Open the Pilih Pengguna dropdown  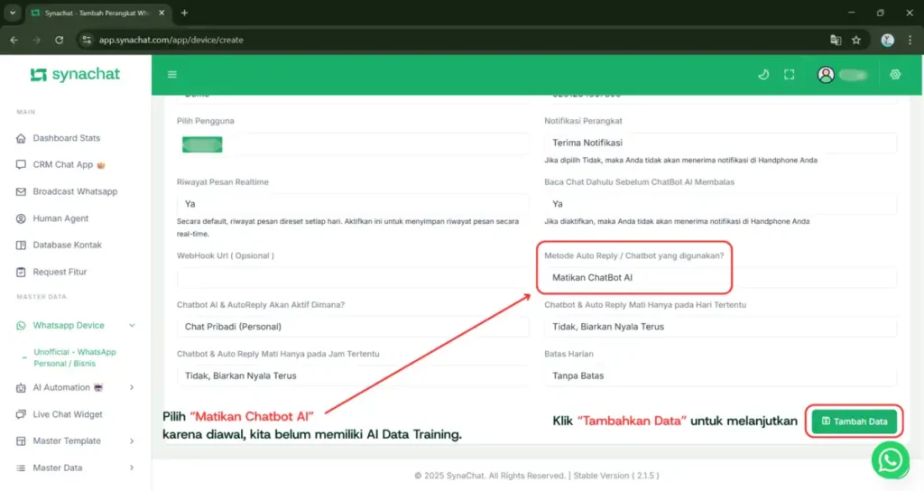(x=353, y=144)
